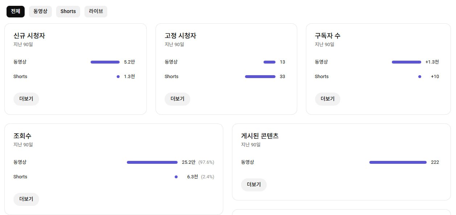Click 더보기 in the 신규 시청자 card
Screen dimensions: 456x215
coord(26,99)
